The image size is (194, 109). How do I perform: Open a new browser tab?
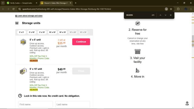coord(76,3)
